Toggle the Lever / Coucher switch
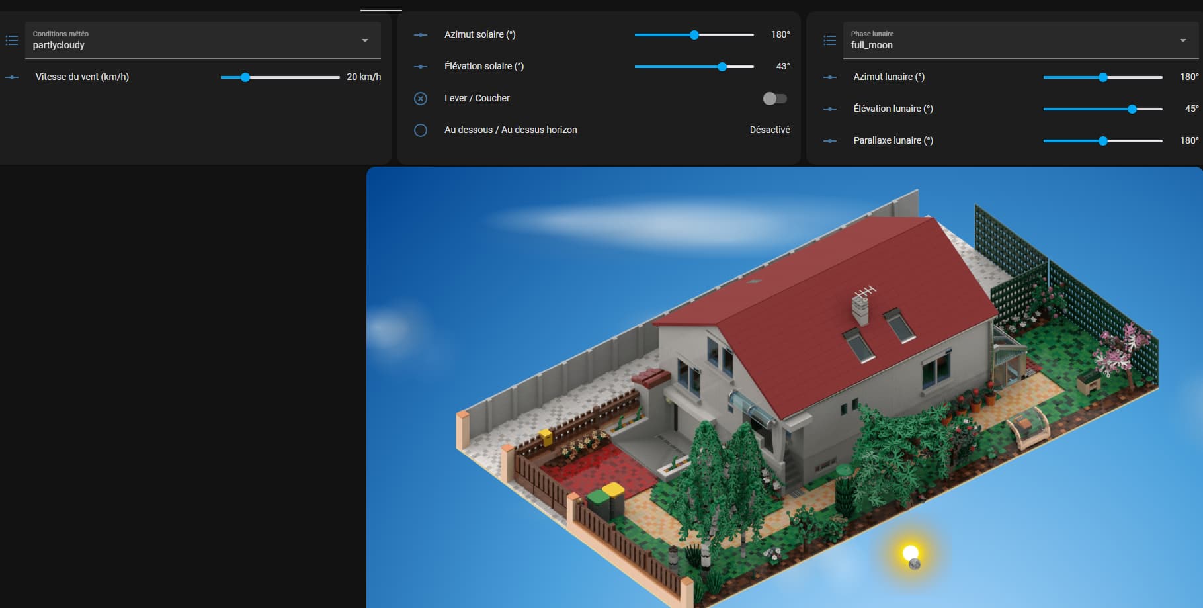Viewport: 1203px width, 608px height. pos(774,99)
